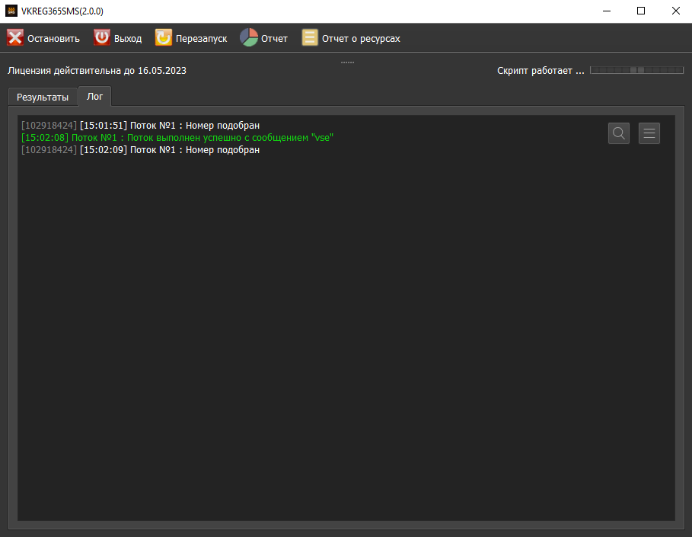692x537 pixels.
Task: Open the Отчет о ресурсах list icon
Action: (310, 38)
